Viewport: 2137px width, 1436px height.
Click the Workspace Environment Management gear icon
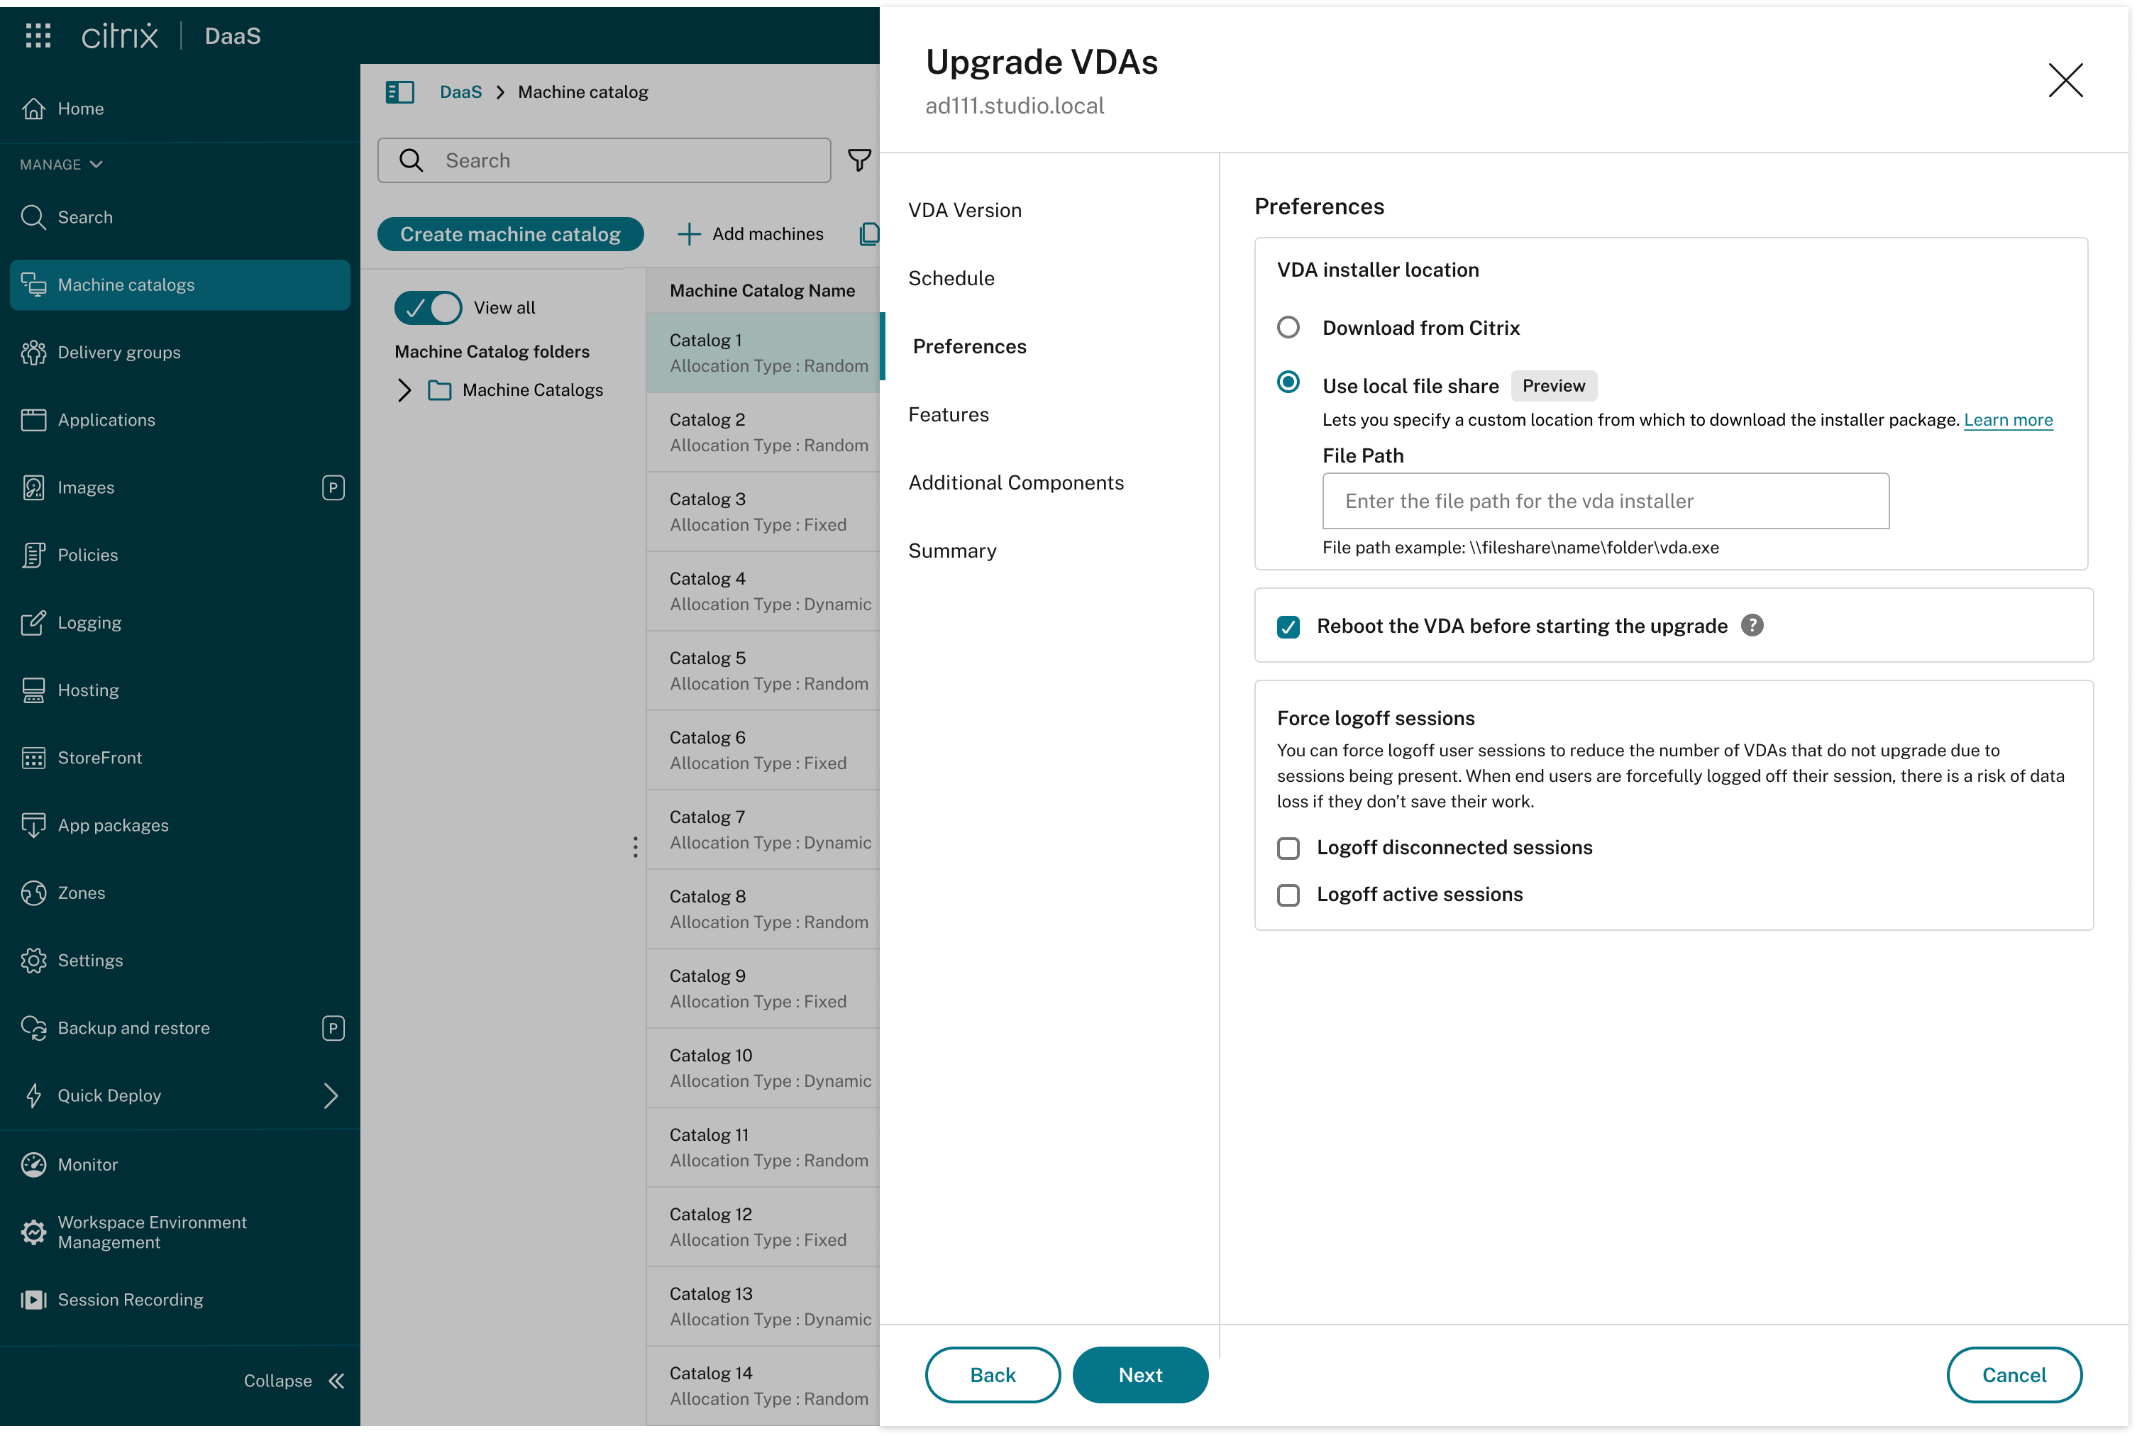[34, 1232]
